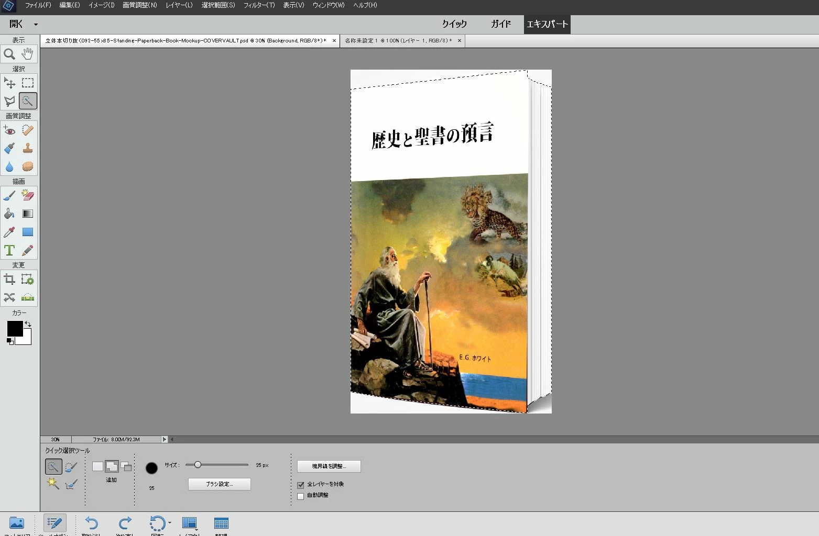
Task: Select the Move tool
Action: pos(9,83)
